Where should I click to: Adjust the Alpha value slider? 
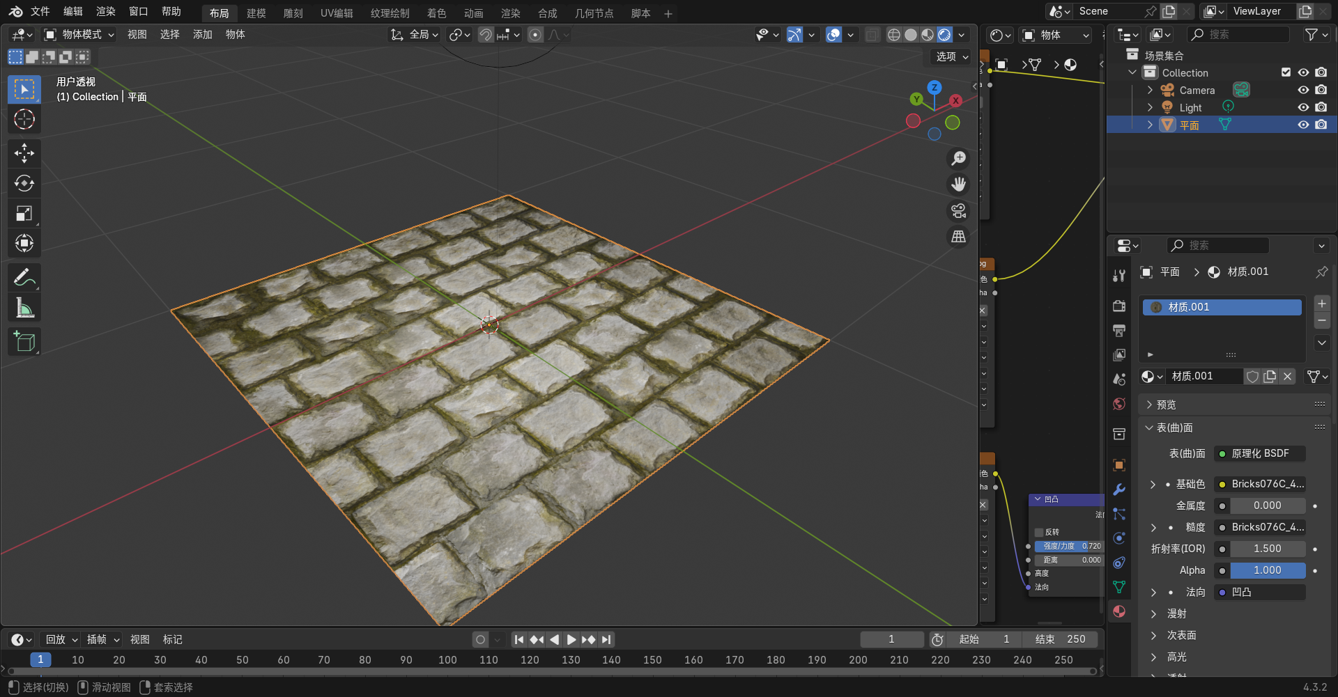coord(1267,570)
